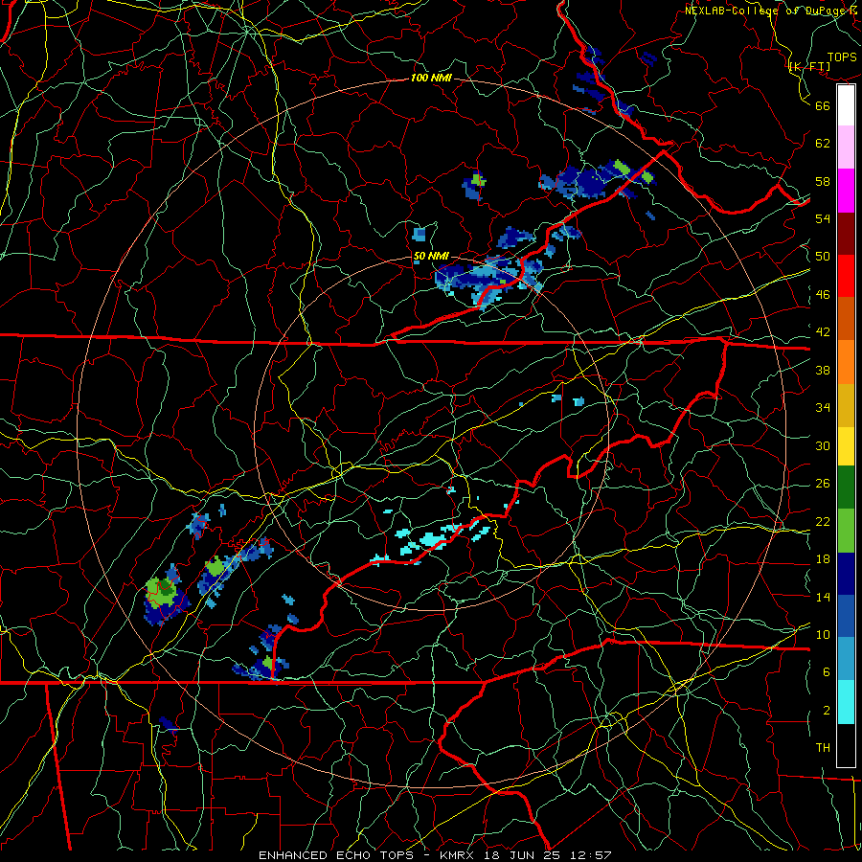Viewport: 862px width, 862px height.
Task: Click the dark orange legend swatch
Action: tap(846, 319)
